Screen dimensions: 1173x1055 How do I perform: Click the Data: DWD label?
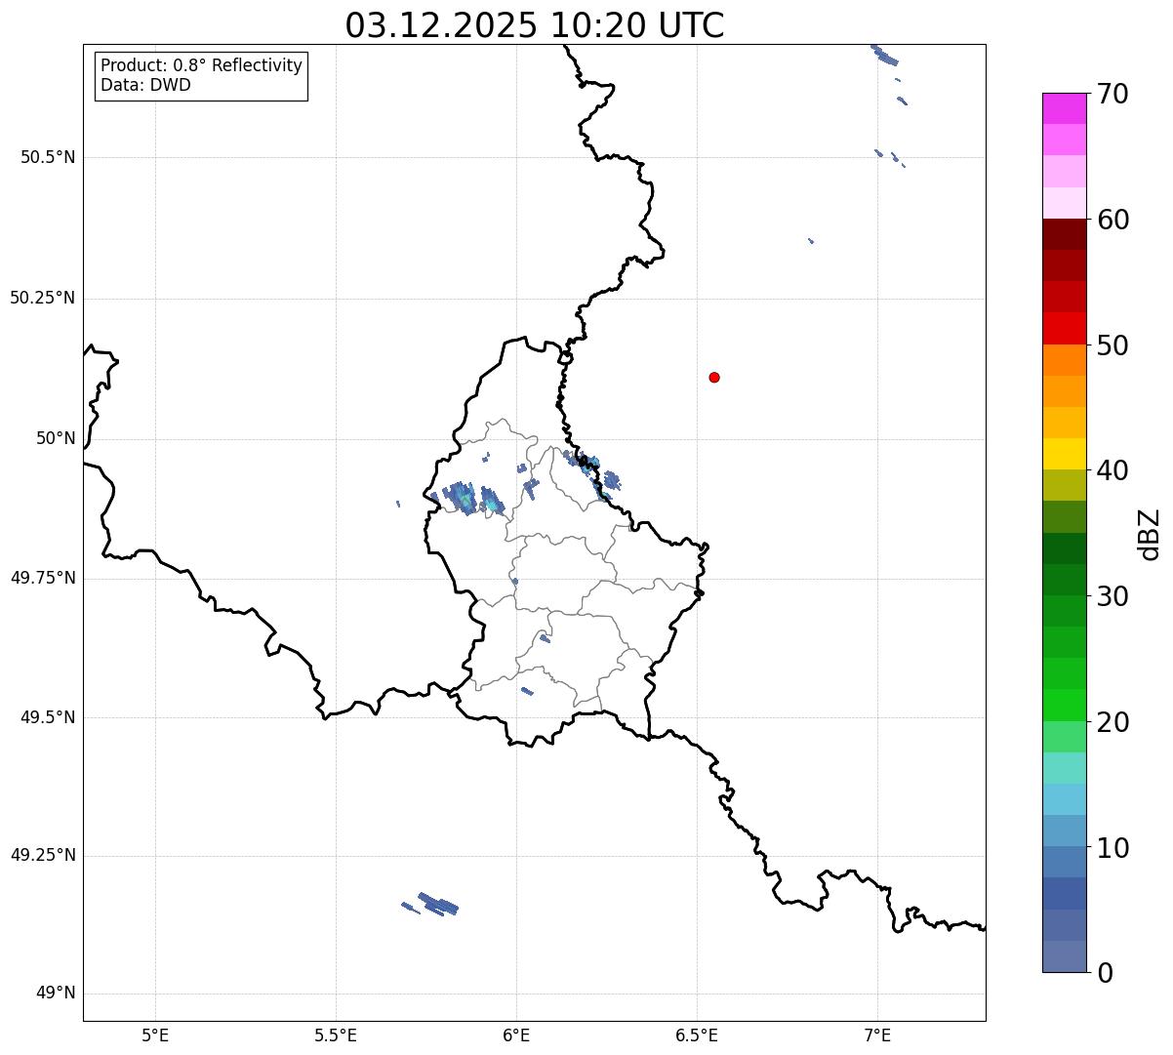[x=145, y=85]
